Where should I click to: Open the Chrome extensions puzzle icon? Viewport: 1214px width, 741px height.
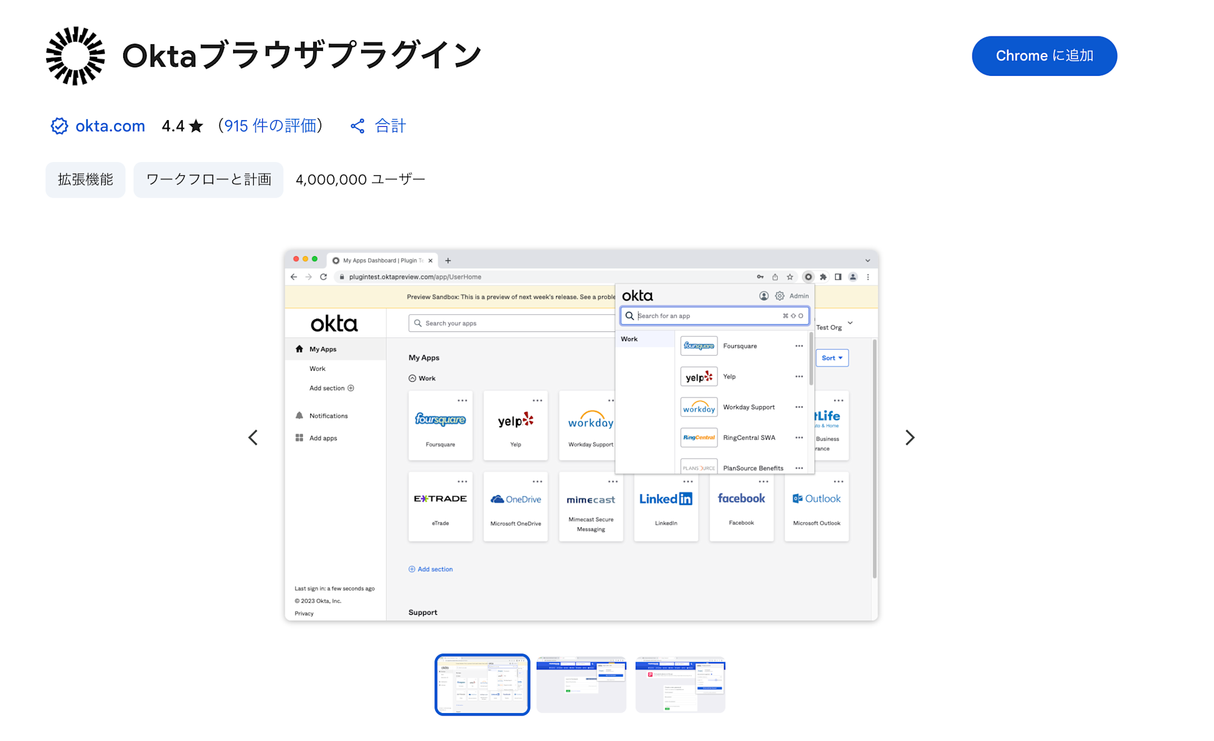(823, 277)
